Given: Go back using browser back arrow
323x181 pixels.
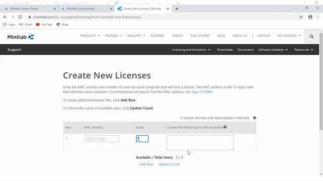Looking at the screenshot, I should [5, 17].
